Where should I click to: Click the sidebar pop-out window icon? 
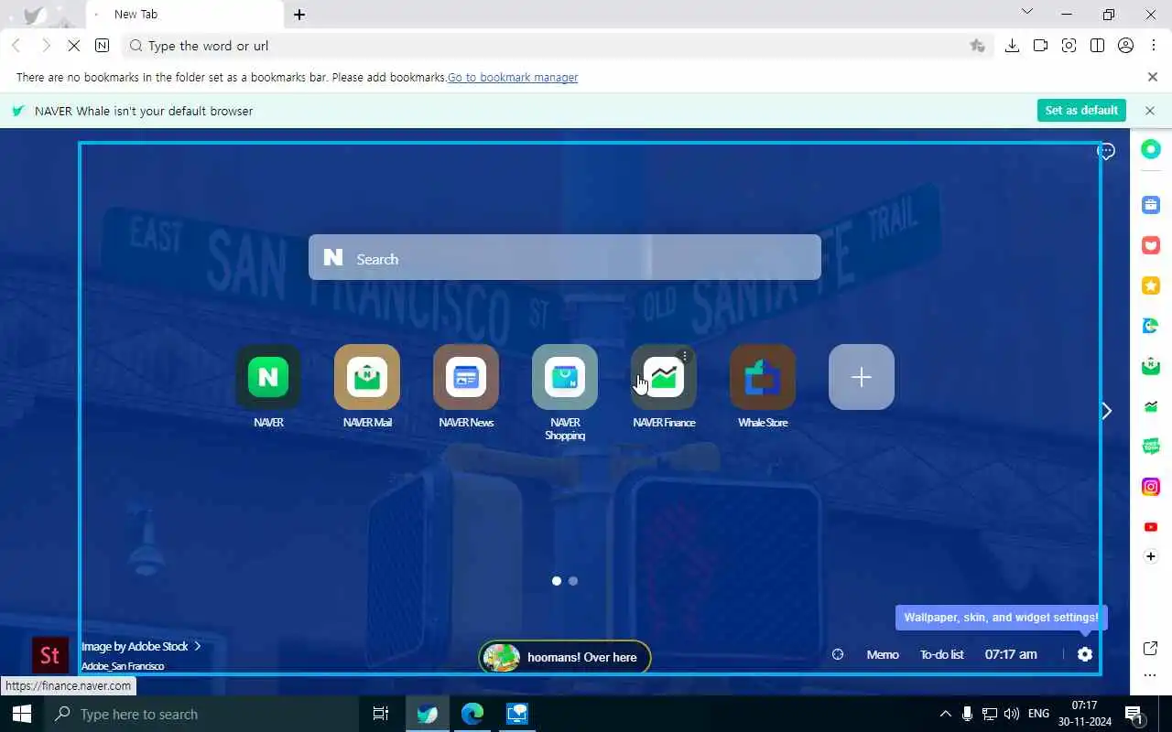[1151, 649]
